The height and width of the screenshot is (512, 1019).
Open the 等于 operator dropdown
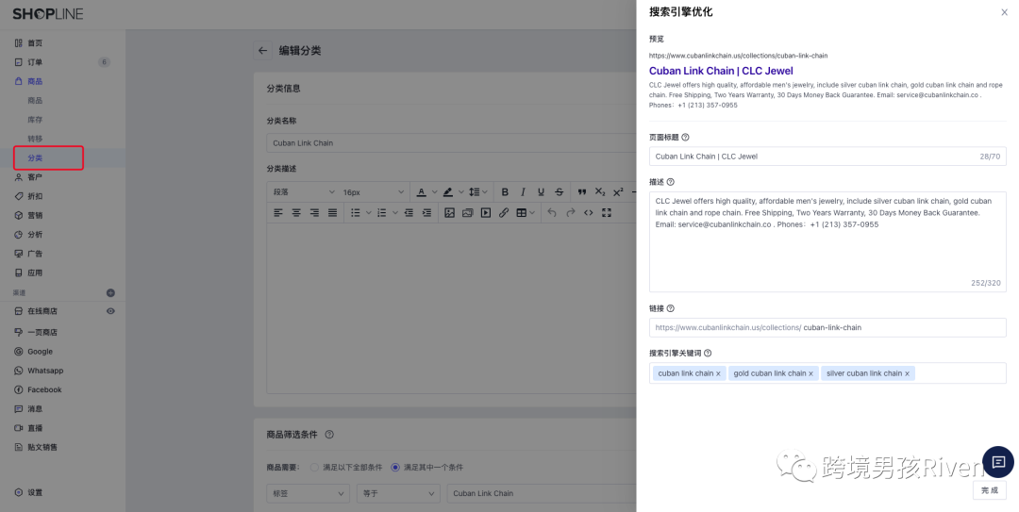398,494
